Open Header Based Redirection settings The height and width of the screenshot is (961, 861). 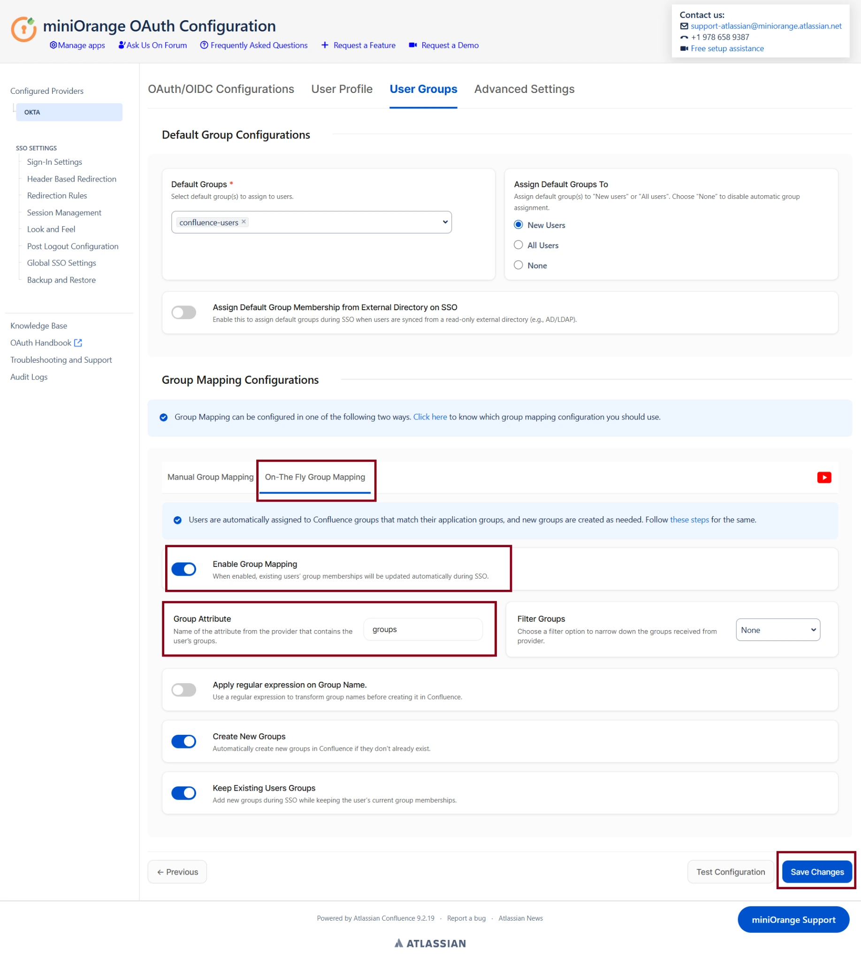(71, 179)
